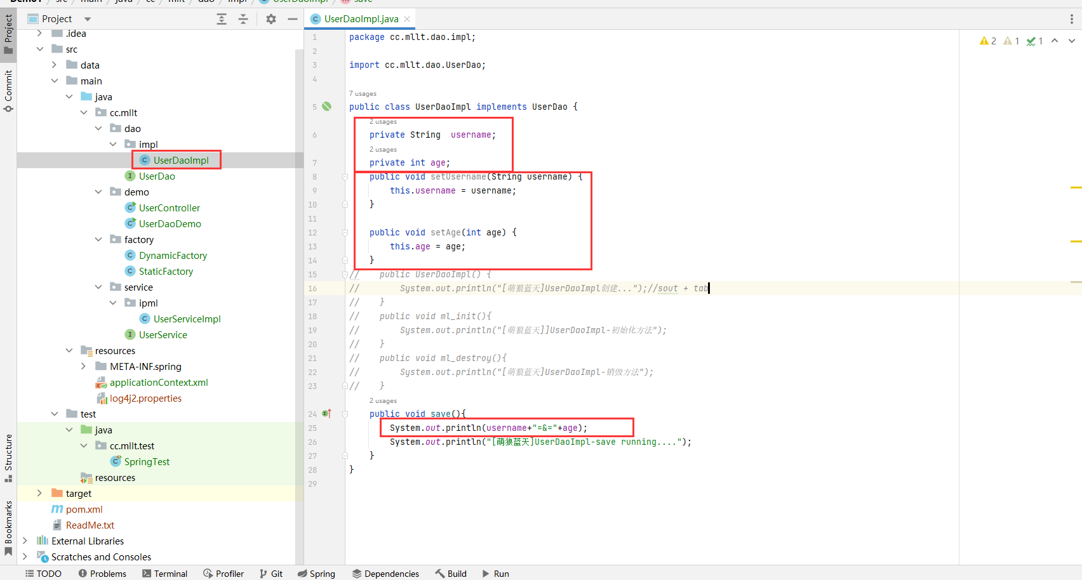This screenshot has height=580, width=1082.
Task: Click the warnings count indicator
Action: click(x=988, y=41)
